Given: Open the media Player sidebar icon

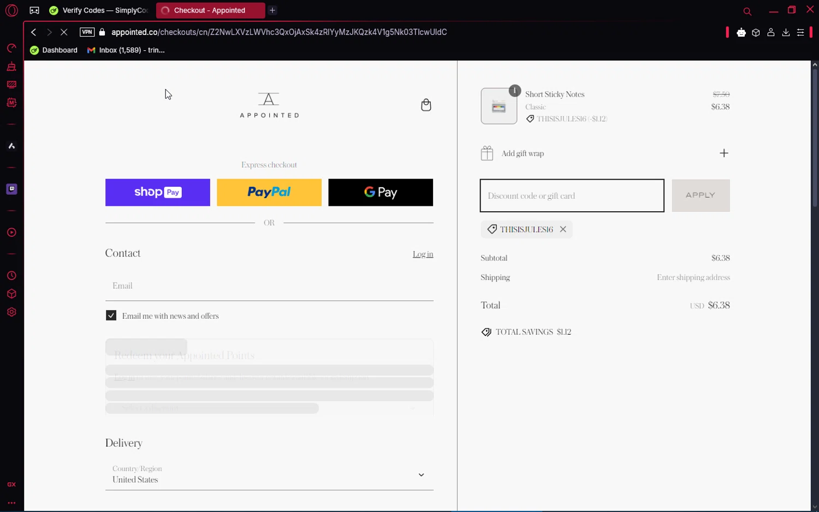Looking at the screenshot, I should point(11,233).
